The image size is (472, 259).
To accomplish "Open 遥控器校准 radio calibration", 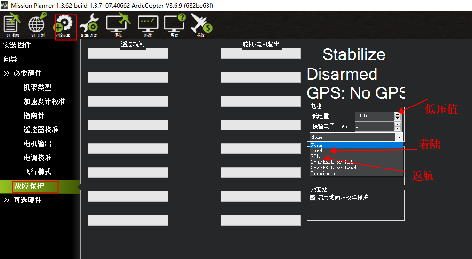I will point(41,129).
